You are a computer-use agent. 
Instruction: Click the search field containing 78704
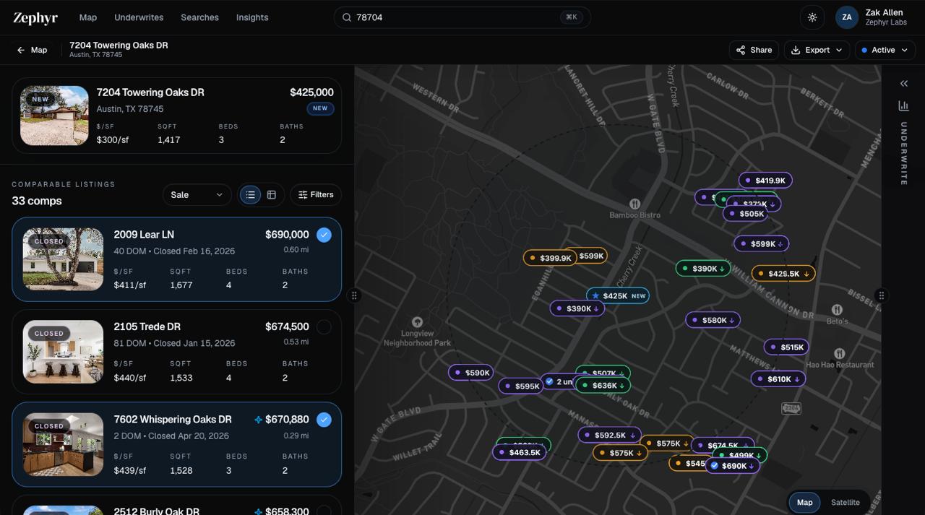(462, 17)
